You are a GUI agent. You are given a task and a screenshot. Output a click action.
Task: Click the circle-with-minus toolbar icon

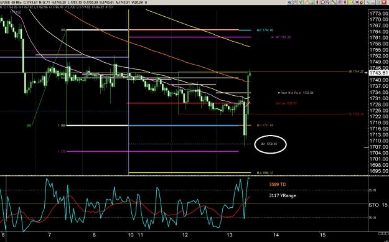(323, 2)
